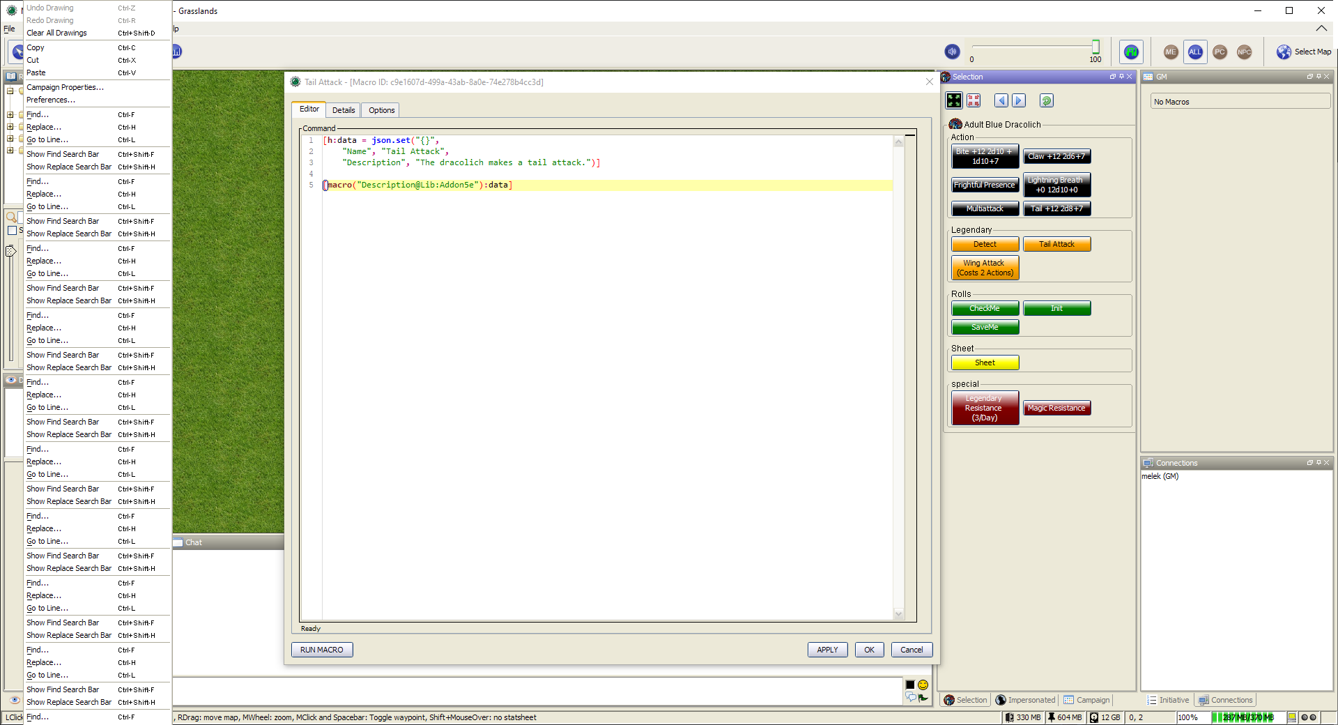Screen dimensions: 1338x725
Task: Enable the NPC toggle in the toolbar
Action: coord(1243,52)
